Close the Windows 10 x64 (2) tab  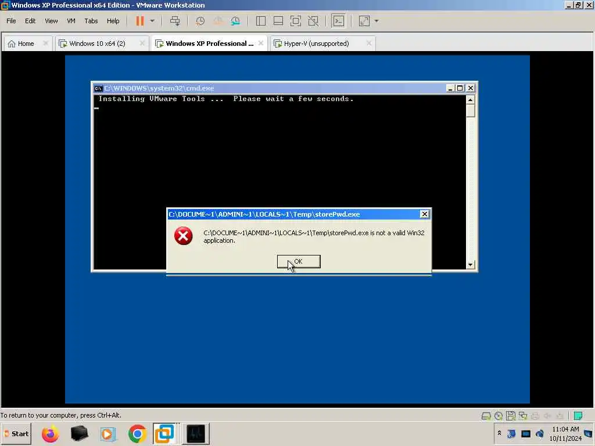click(142, 43)
